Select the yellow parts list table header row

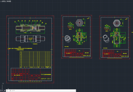(36, 67)
